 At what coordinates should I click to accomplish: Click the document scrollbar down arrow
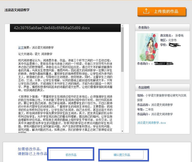coord(122,131)
